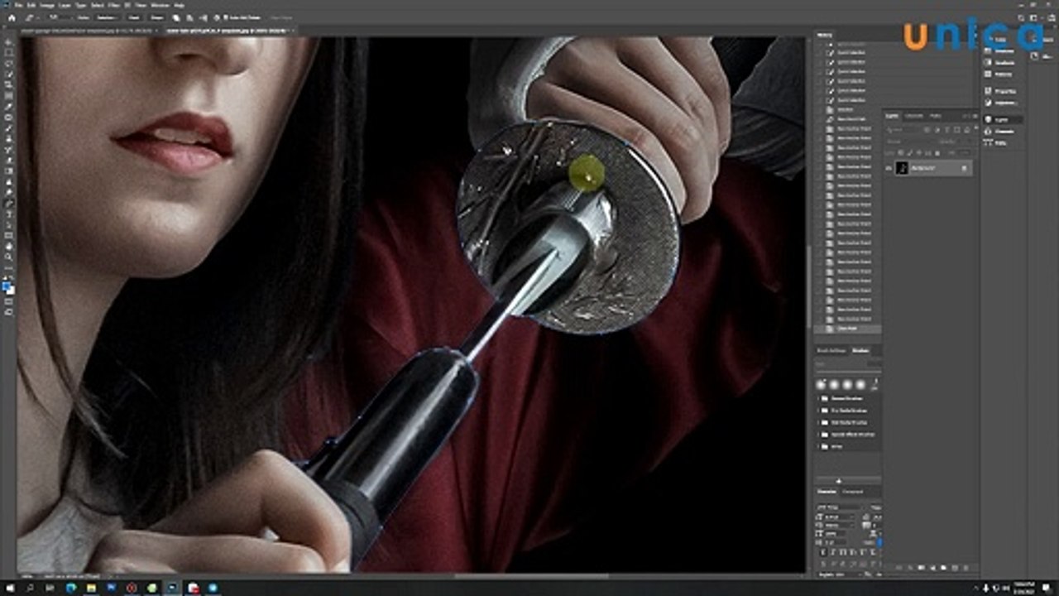The height and width of the screenshot is (596, 1059).
Task: Click the Mask button in options bar
Action: click(134, 17)
